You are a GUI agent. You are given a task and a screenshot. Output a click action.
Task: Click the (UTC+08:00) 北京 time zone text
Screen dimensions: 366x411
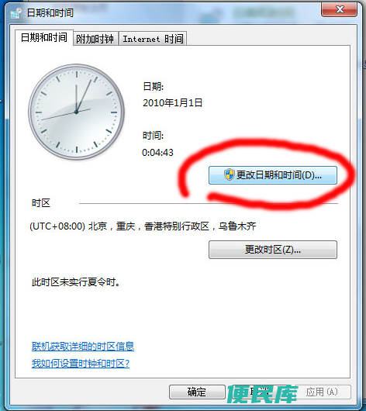[x=143, y=226]
